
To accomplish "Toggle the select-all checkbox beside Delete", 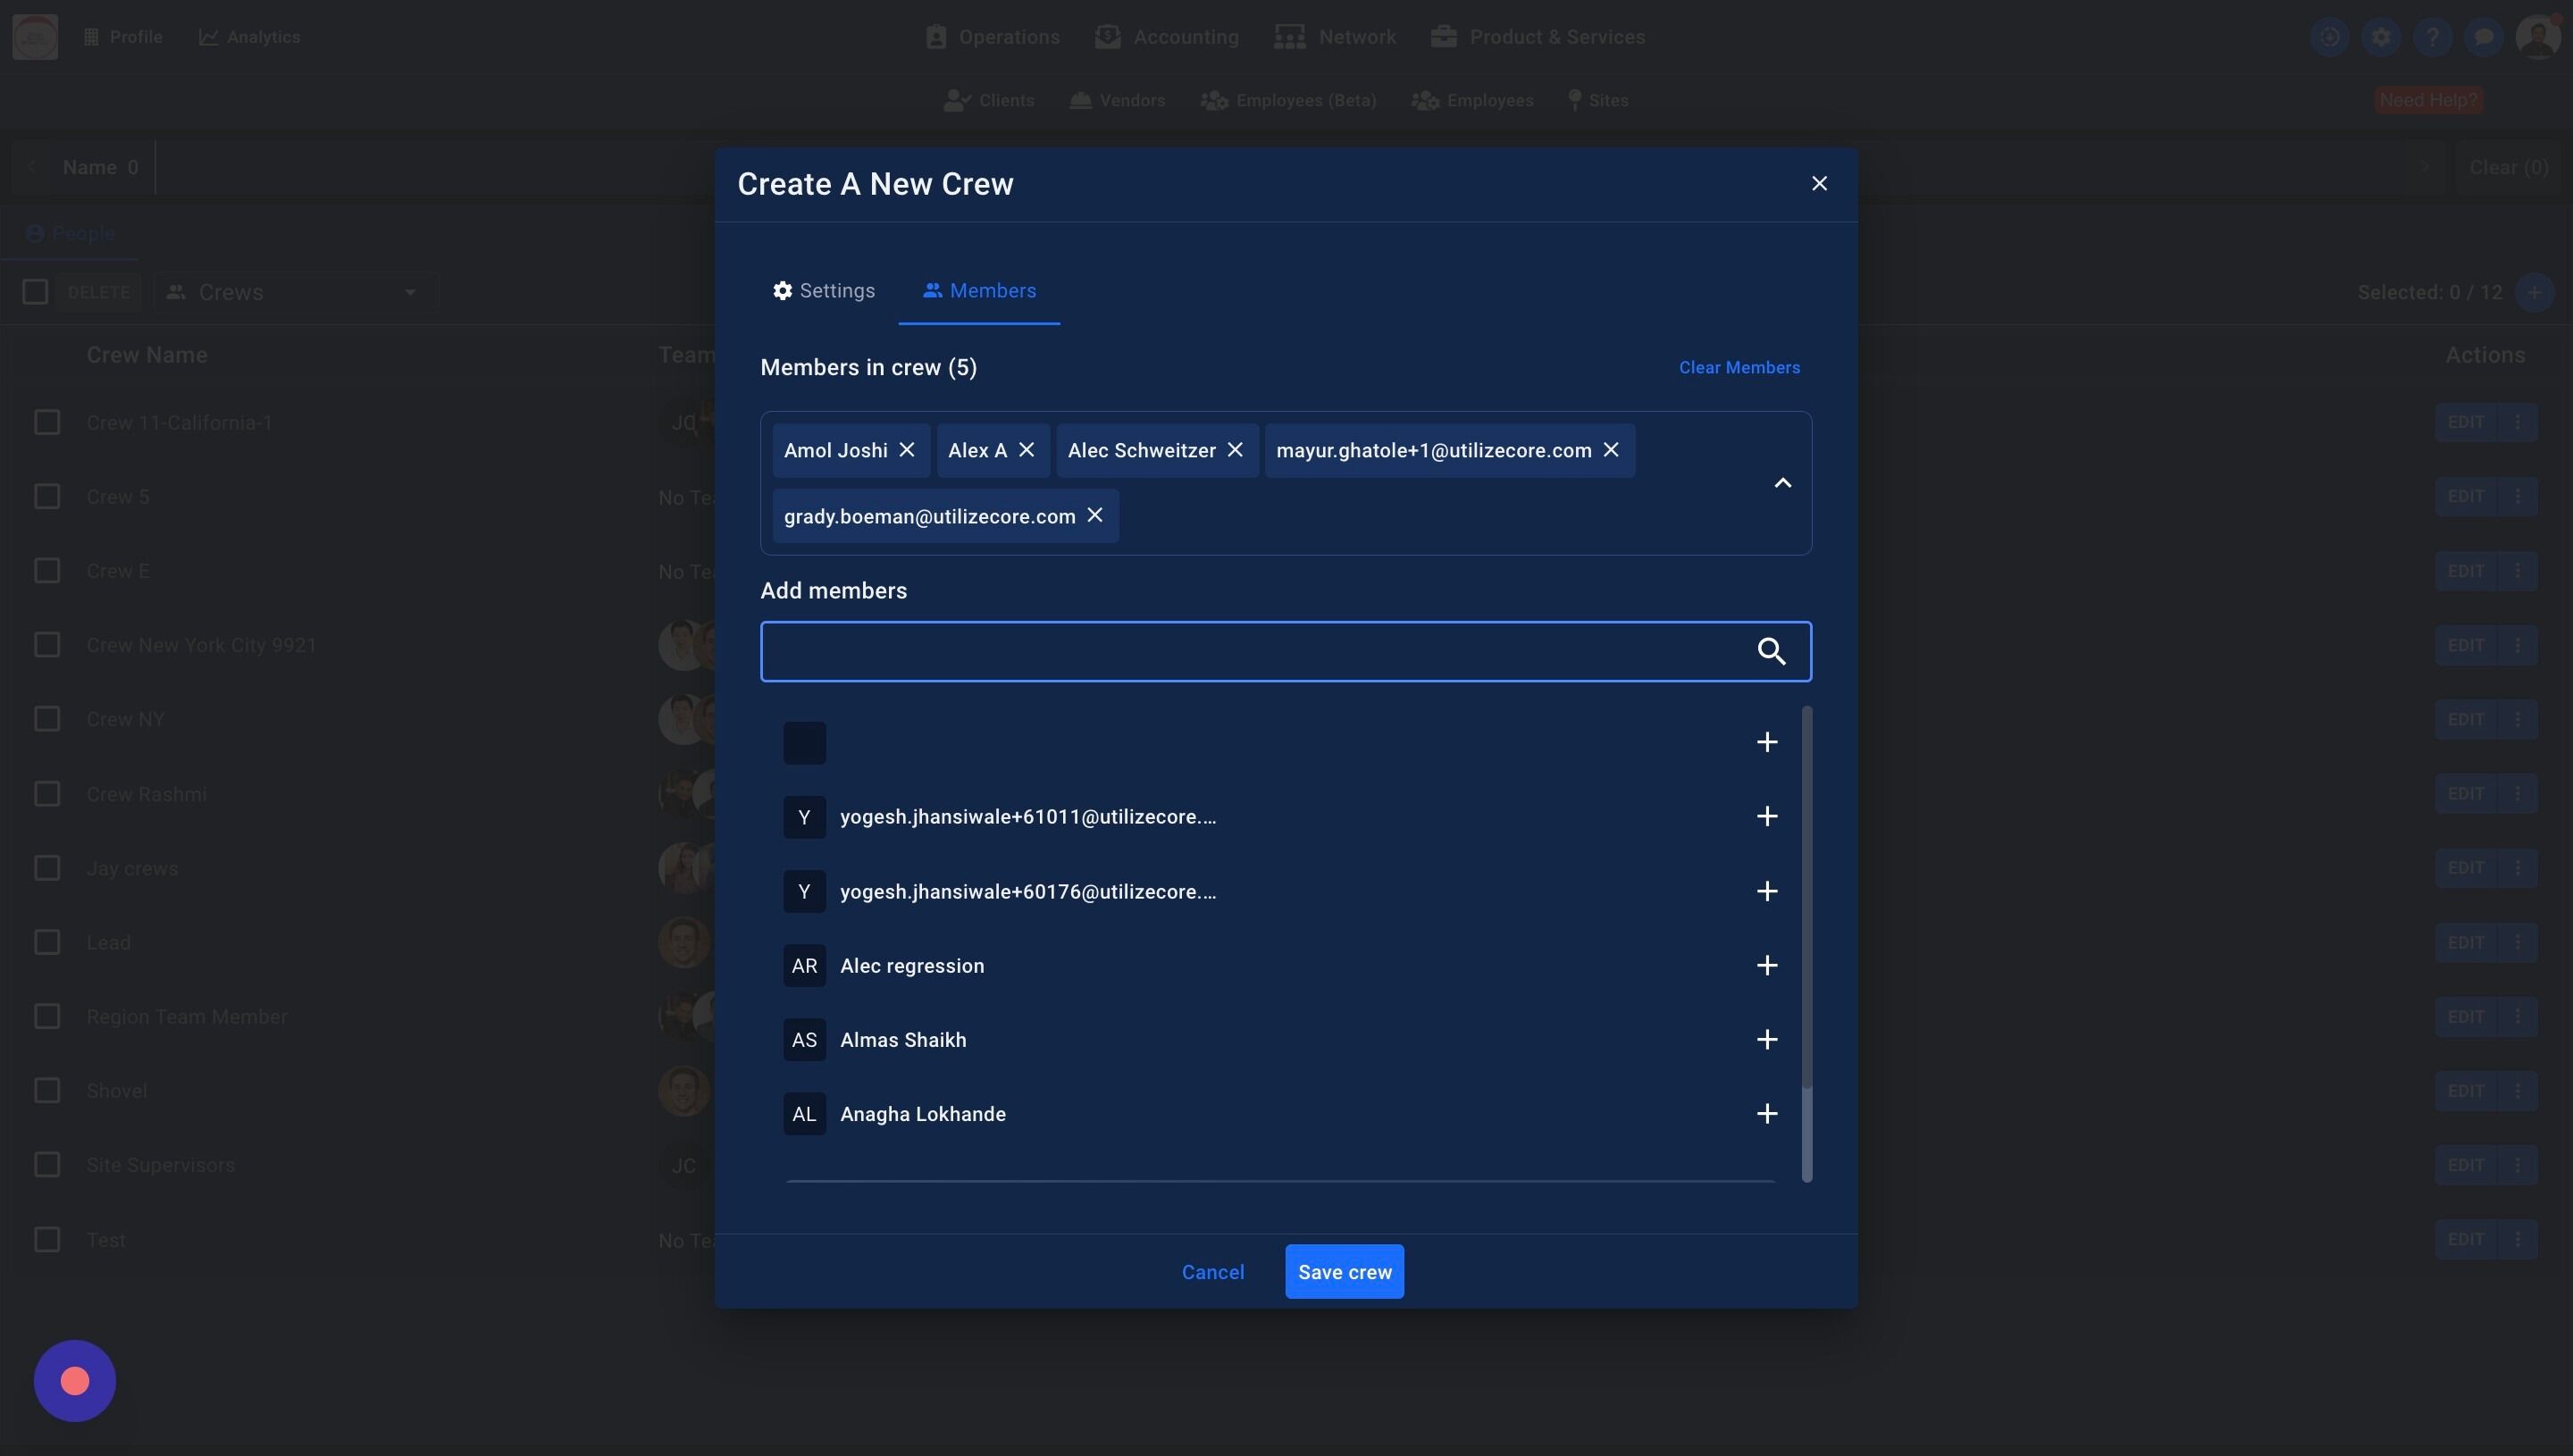I will 35,292.
